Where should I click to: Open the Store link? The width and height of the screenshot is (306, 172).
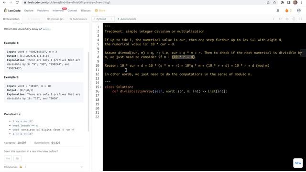[100, 11]
